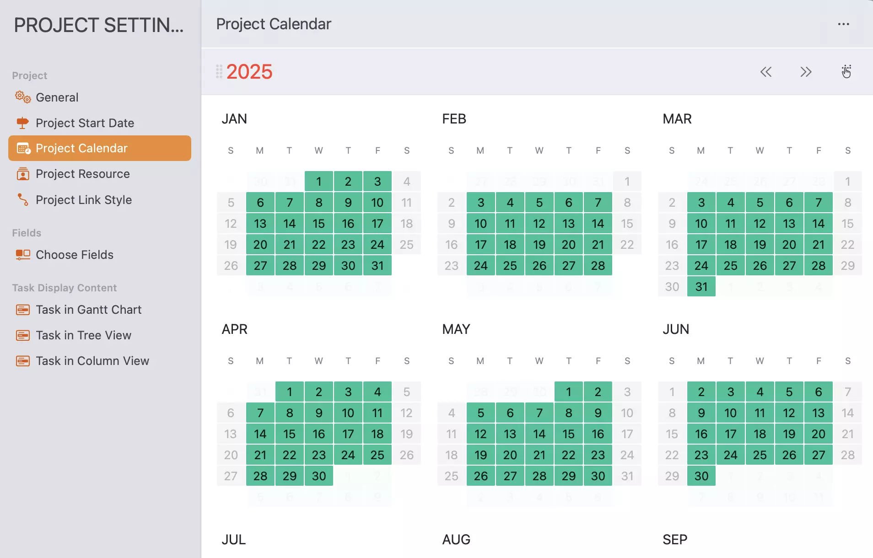Open Choose Fields via its icon
The width and height of the screenshot is (873, 558).
(23, 255)
